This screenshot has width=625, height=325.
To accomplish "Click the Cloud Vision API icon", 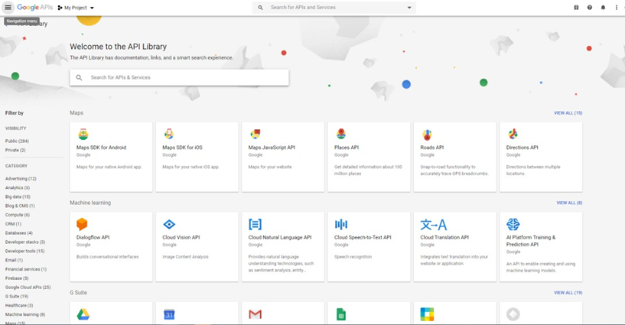I will 169,224.
